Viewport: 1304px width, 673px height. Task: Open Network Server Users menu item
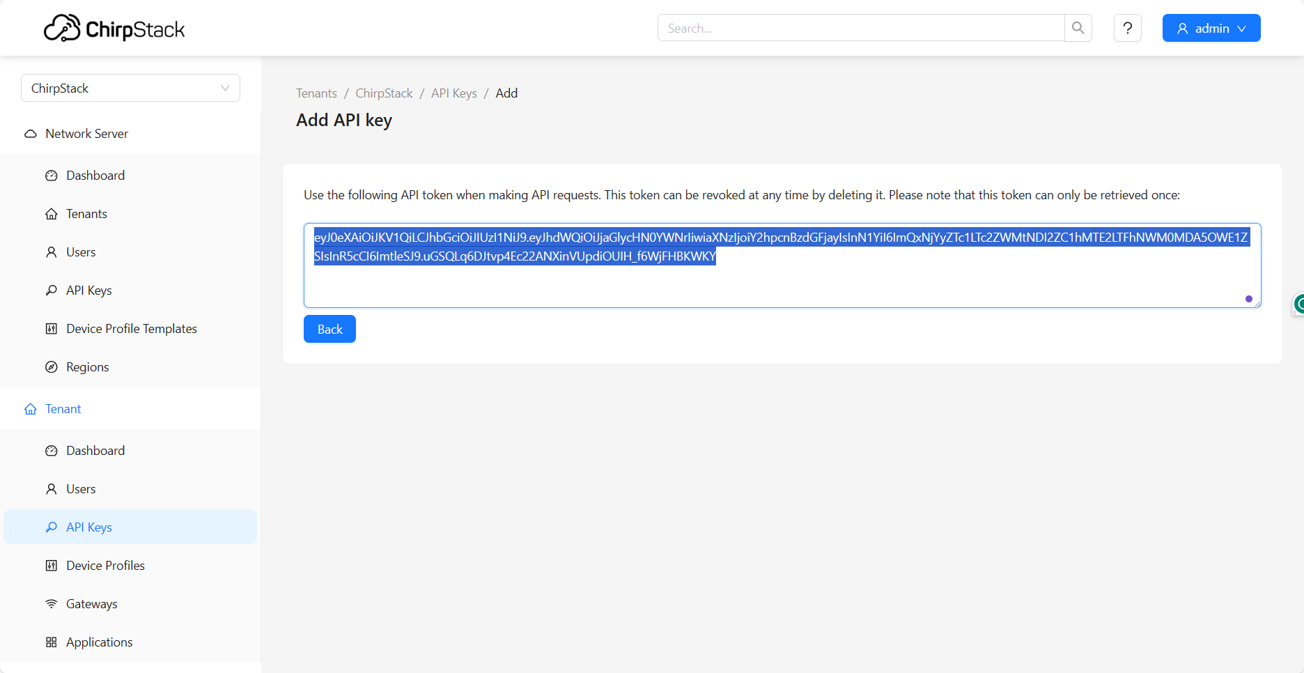click(130, 252)
